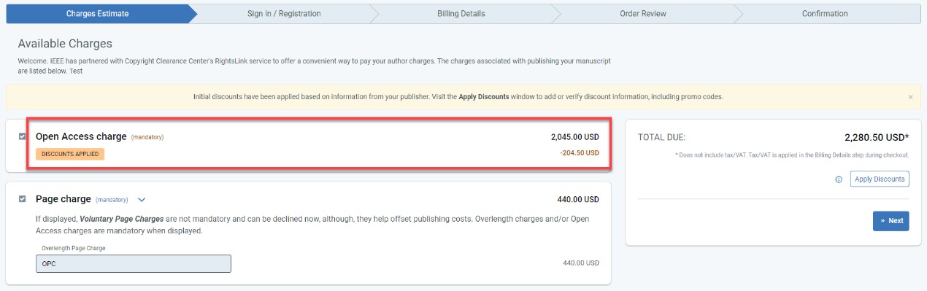Click the bold Apply Discounts text in the banner
The width and height of the screenshot is (927, 291).
484,96
